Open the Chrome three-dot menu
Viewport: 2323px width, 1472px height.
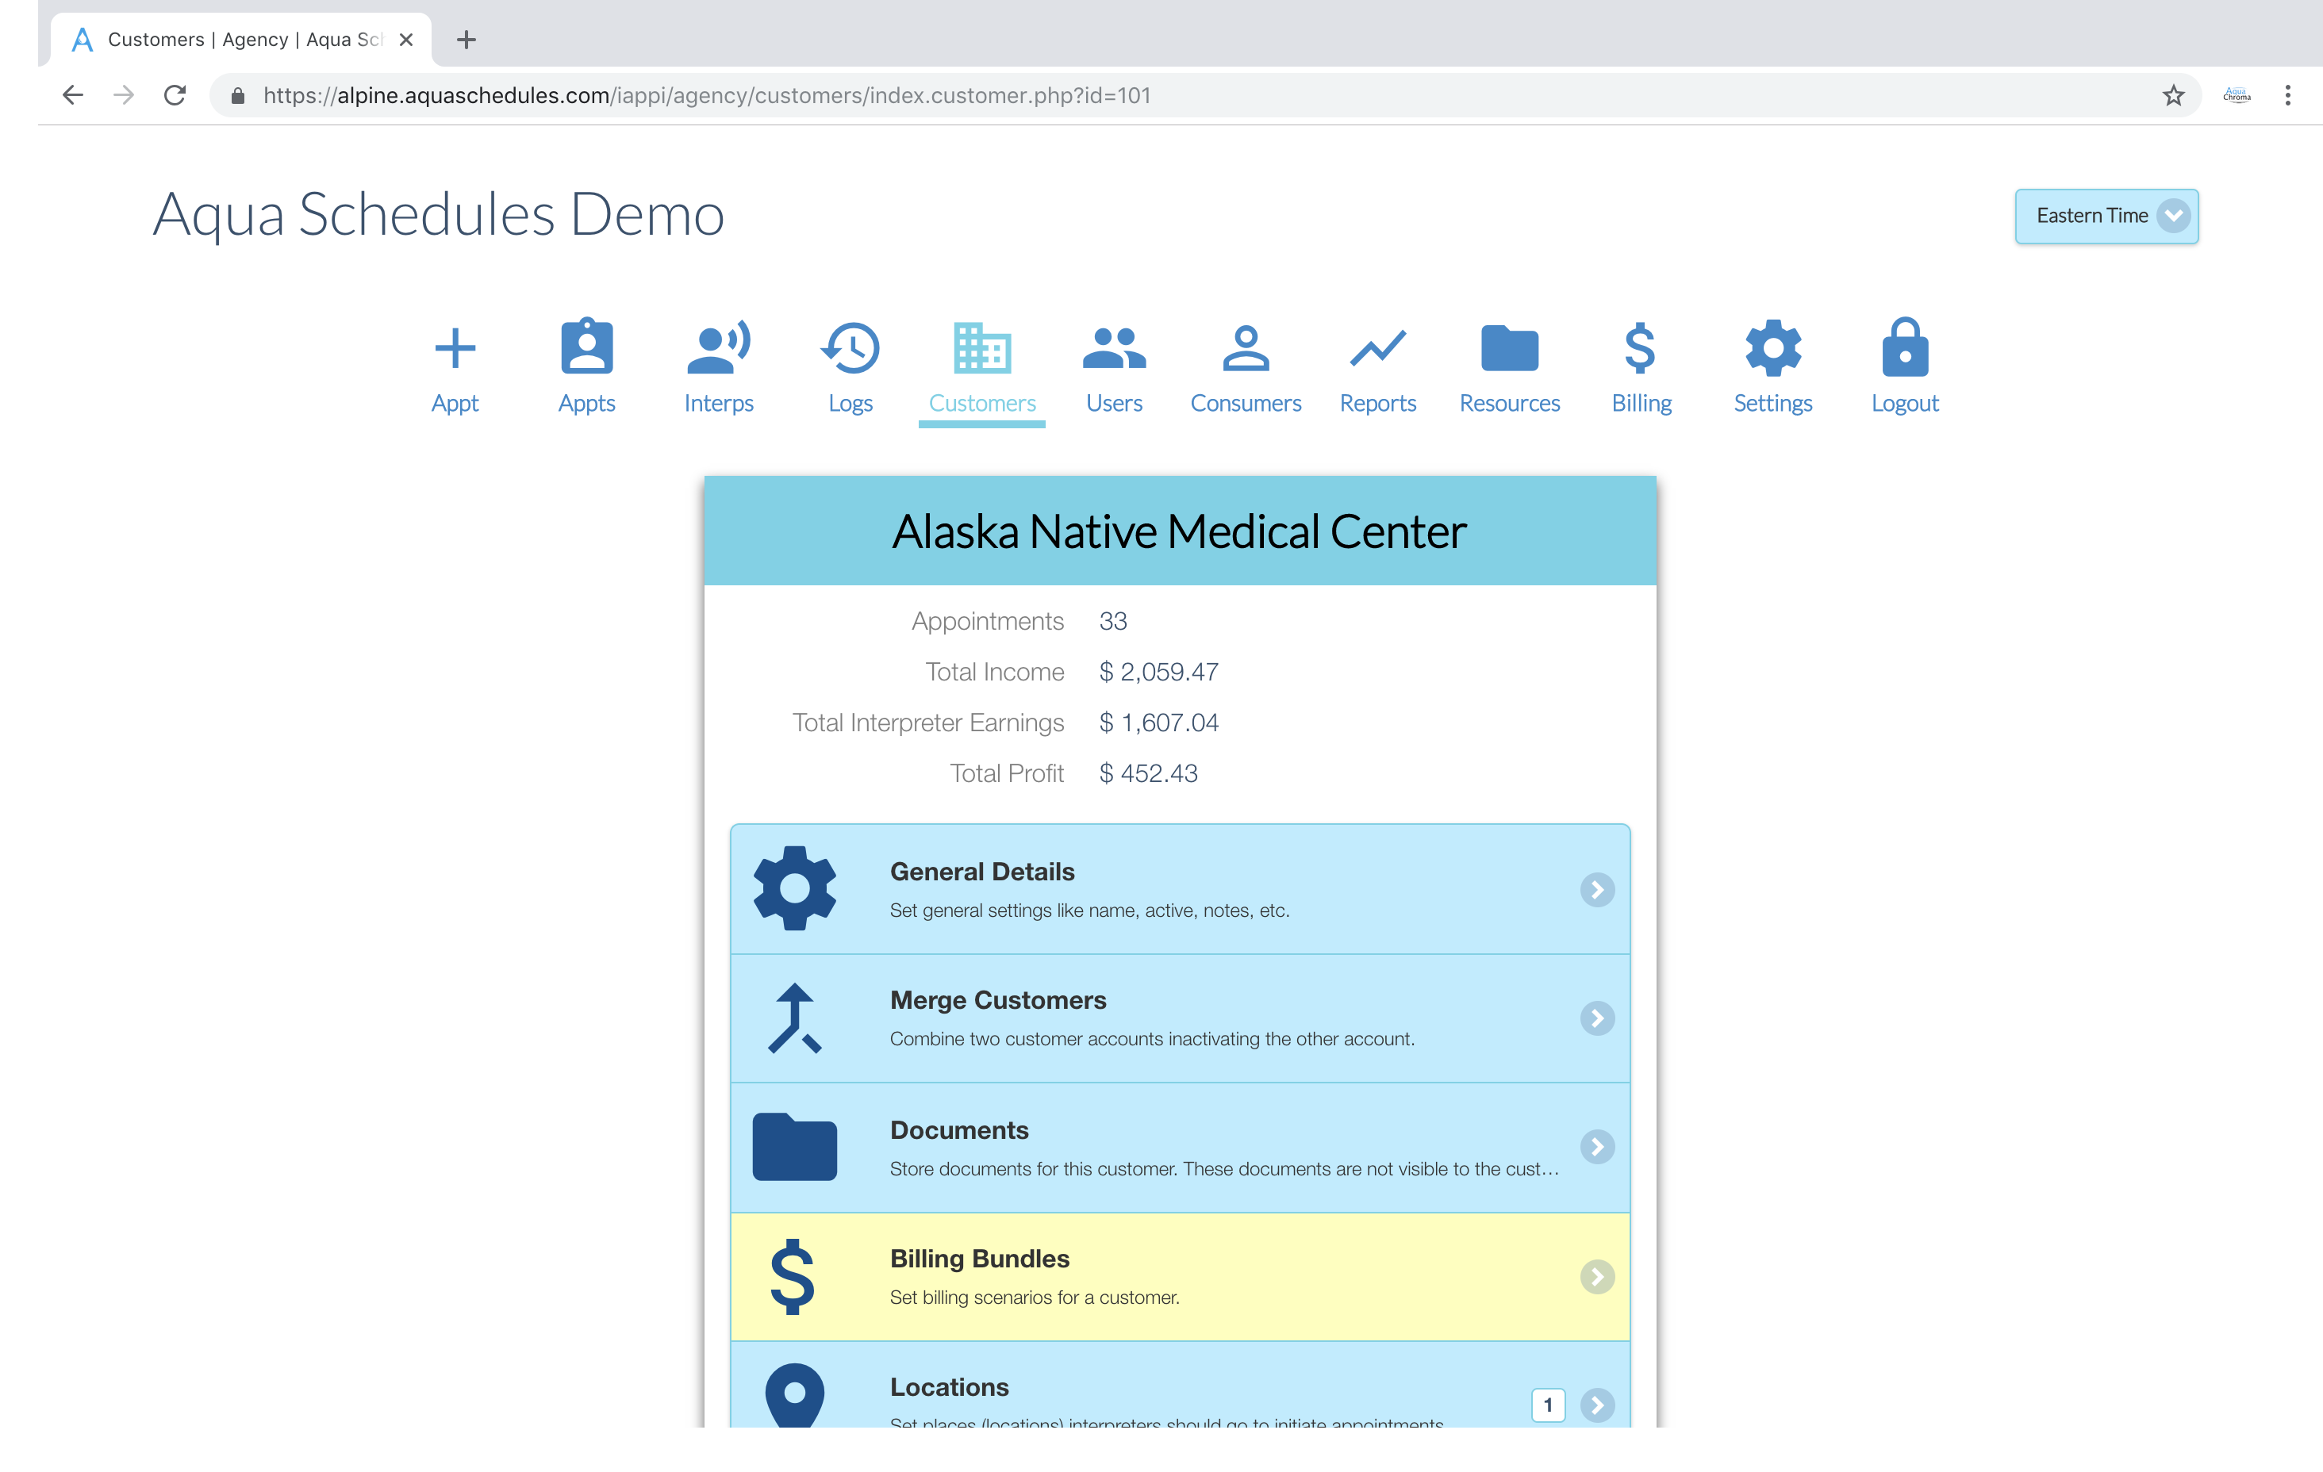click(x=2287, y=94)
